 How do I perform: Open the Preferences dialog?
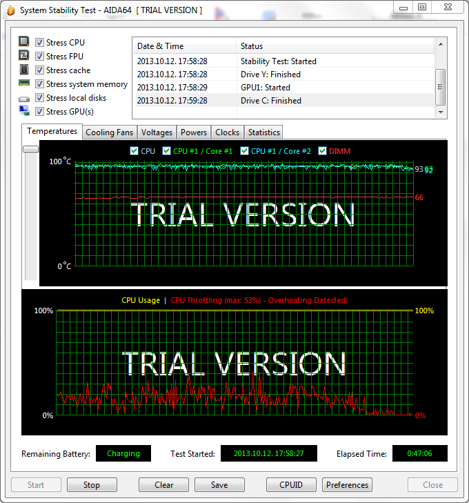coord(347,484)
